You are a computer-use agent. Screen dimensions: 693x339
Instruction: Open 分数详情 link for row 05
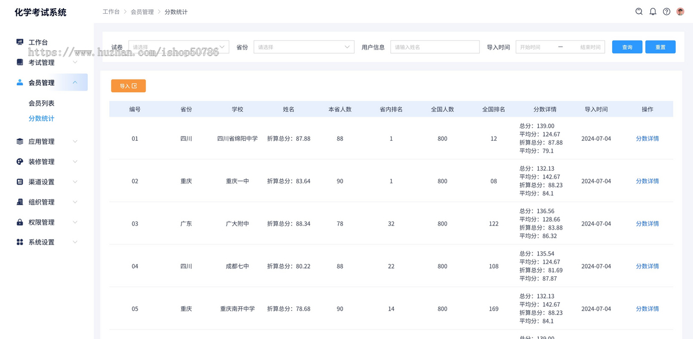647,309
